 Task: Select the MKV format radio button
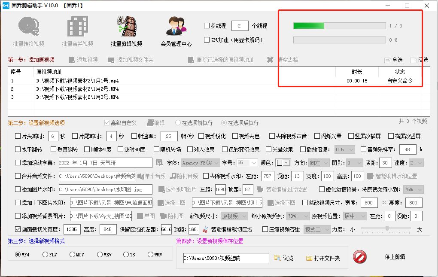click(x=100, y=254)
